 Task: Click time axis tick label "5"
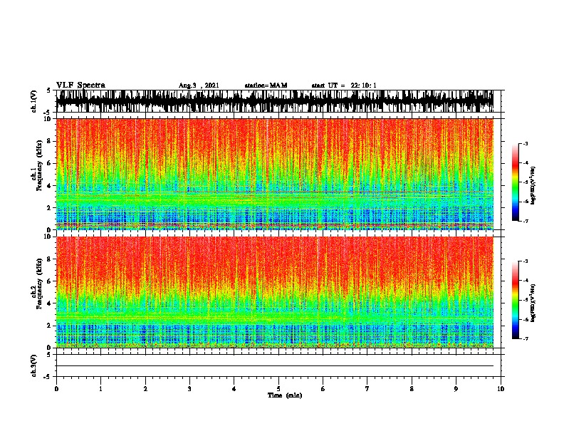pos(278,389)
